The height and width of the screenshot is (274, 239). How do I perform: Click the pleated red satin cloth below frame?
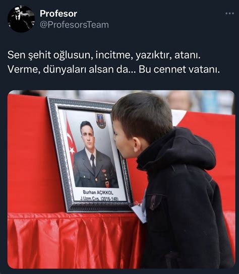pos(74,240)
